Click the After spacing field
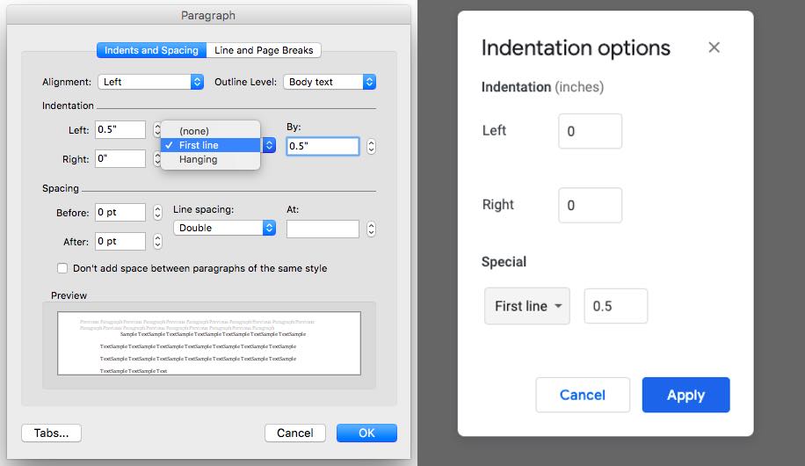 coord(120,241)
